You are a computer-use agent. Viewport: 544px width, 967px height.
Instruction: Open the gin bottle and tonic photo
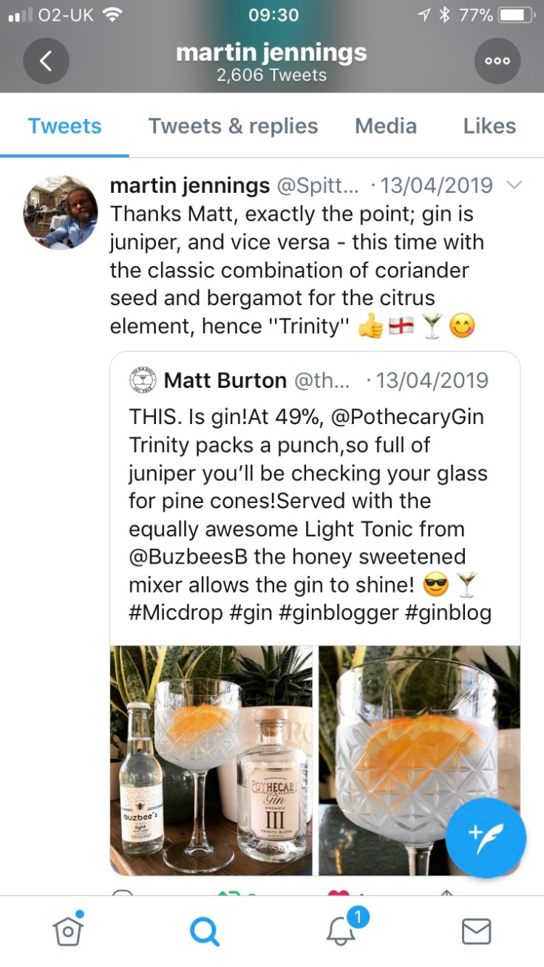coord(212,760)
